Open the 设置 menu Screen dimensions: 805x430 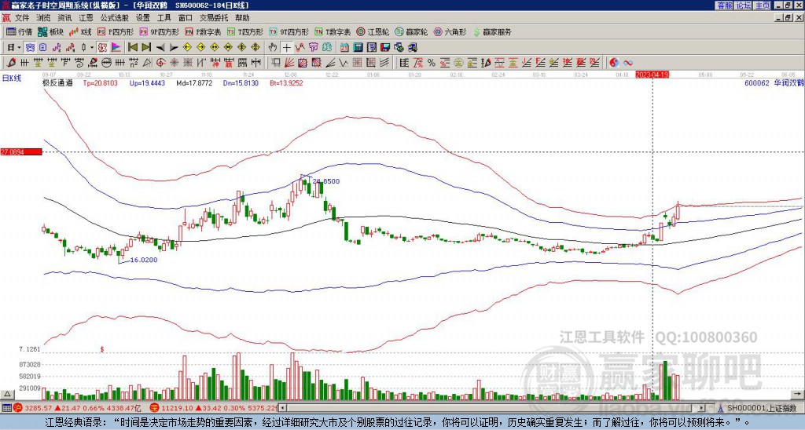pyautogui.click(x=143, y=18)
